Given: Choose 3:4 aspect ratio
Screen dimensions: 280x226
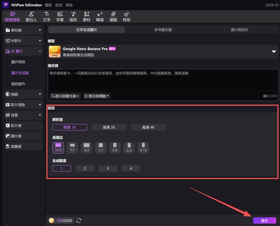Looking at the screenshot, I should (x=115, y=148).
